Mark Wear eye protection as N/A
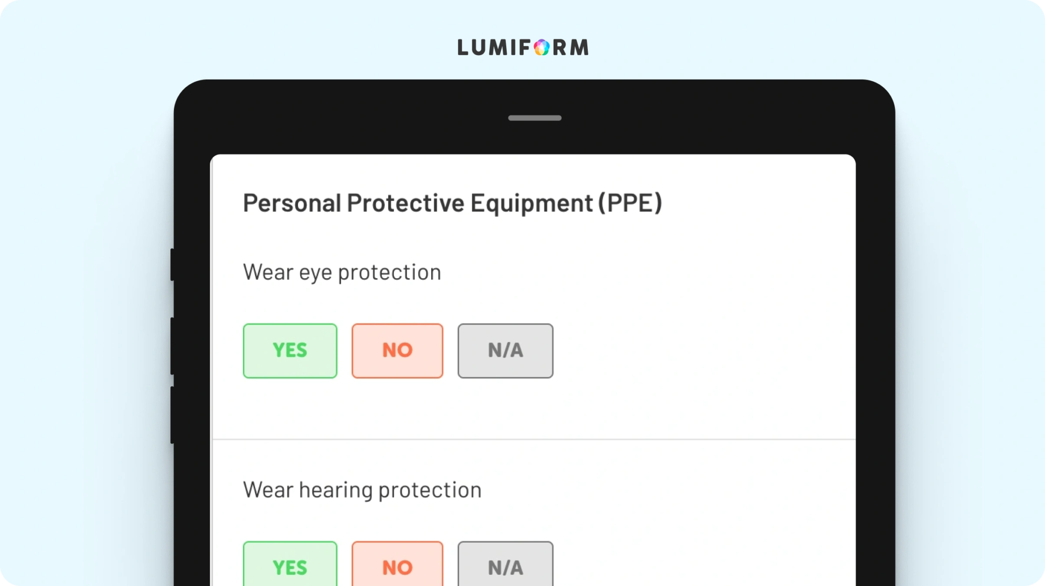This screenshot has width=1045, height=586. (505, 351)
